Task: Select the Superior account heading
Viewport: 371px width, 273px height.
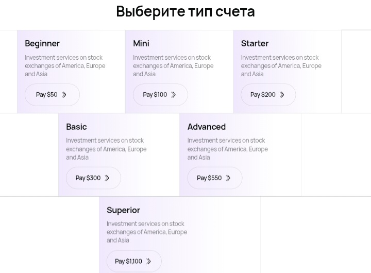Action: coord(123,210)
